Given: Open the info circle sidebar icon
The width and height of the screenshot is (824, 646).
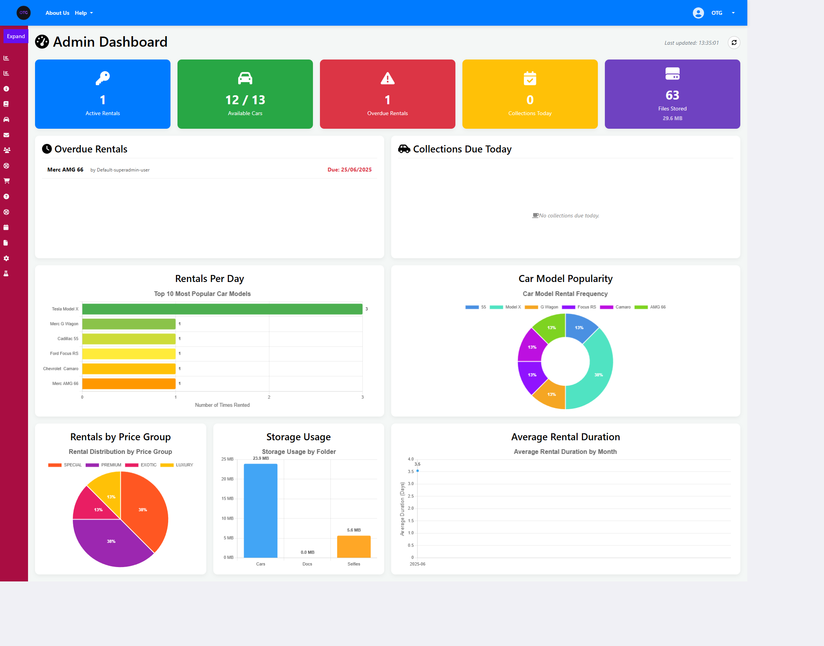Looking at the screenshot, I should 6,89.
